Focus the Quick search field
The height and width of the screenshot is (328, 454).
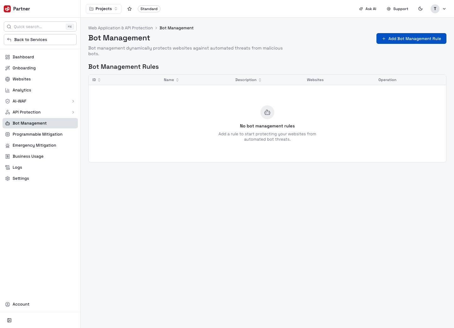tap(40, 26)
